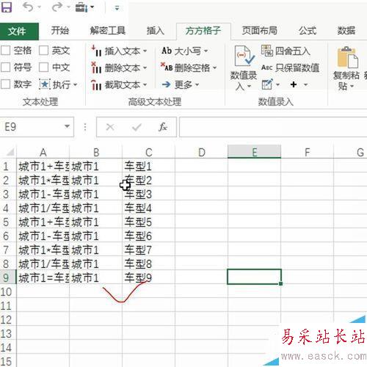
Task: Tick the 英文 checkbox
Action: [x=43, y=51]
